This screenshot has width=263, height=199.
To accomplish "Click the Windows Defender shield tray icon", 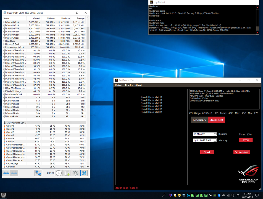I will coord(175,195).
